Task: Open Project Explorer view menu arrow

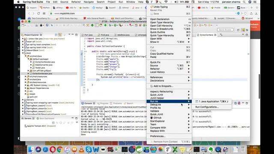Action: click(x=69, y=35)
